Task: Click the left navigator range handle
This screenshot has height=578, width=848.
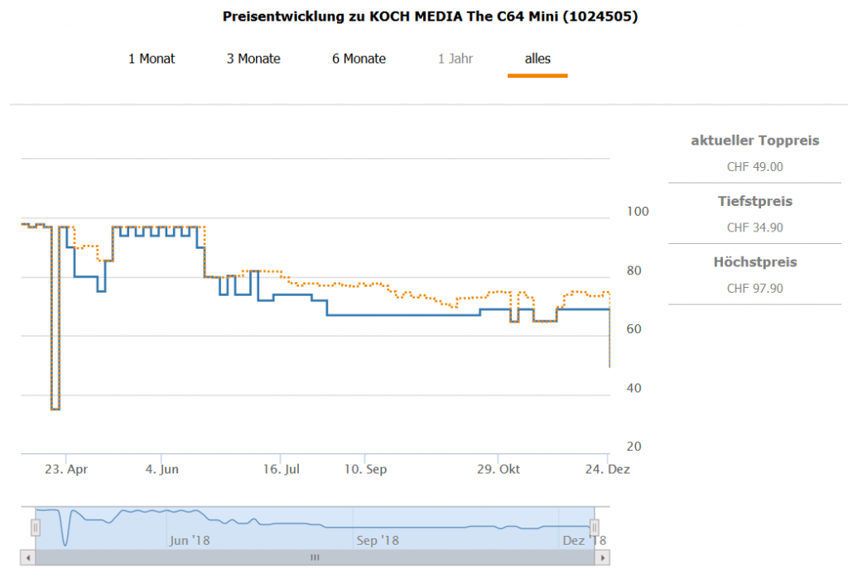Action: tap(36, 527)
